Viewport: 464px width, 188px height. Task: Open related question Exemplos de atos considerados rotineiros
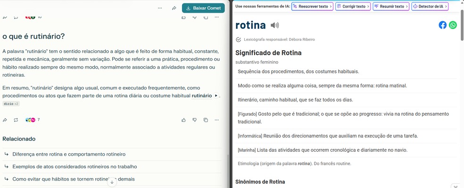[x=112, y=166]
